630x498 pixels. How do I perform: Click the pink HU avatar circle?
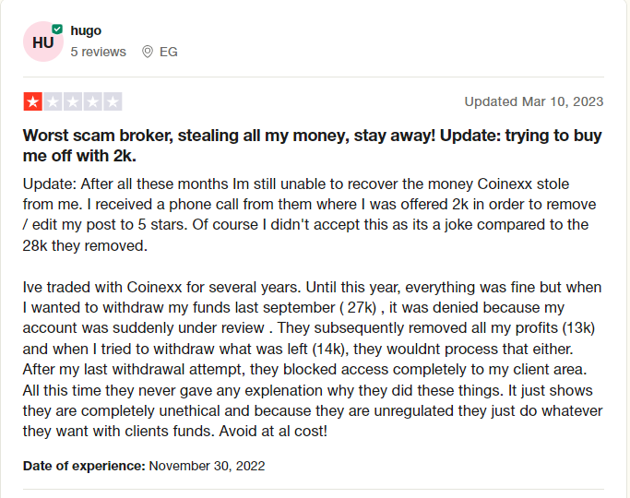click(43, 41)
